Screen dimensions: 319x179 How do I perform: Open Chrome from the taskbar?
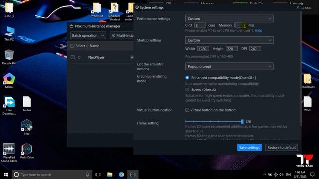pos(121,174)
